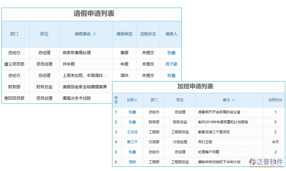Open overtime worker 王志远 in row 3
The width and height of the screenshot is (286, 171).
point(132,132)
